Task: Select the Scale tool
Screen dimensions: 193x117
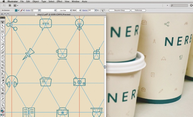Action: (x=3, y=62)
